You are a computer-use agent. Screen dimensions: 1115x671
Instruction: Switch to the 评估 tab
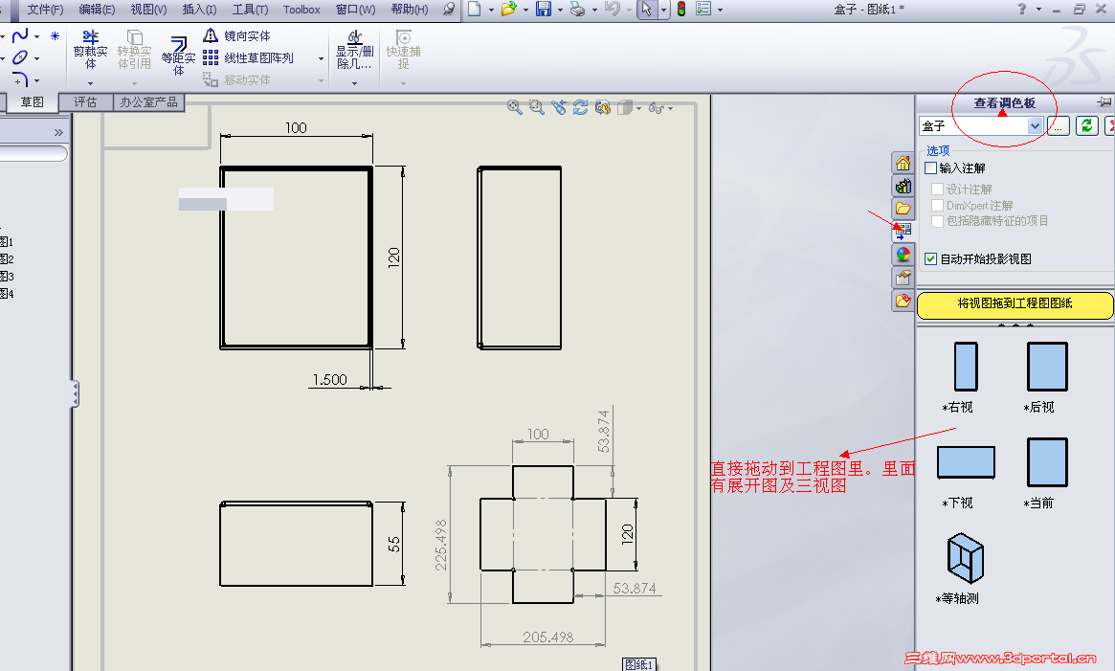point(85,102)
